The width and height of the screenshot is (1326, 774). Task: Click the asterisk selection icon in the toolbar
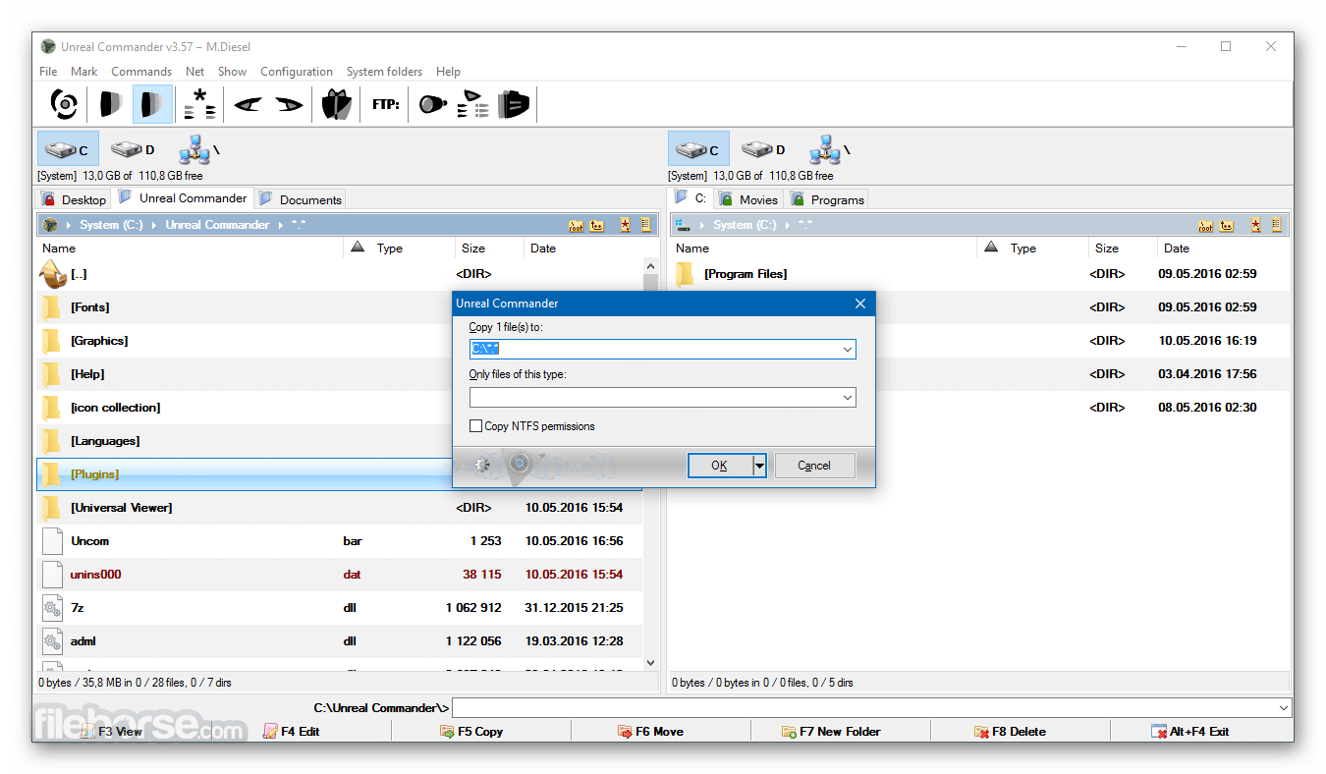(200, 103)
